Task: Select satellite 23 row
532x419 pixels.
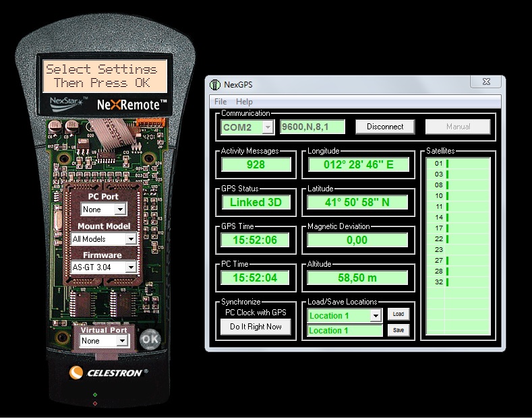Action: coord(458,250)
